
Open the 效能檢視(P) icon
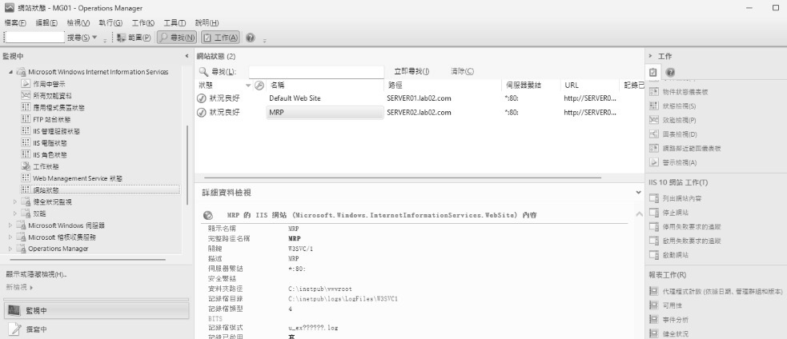point(653,120)
